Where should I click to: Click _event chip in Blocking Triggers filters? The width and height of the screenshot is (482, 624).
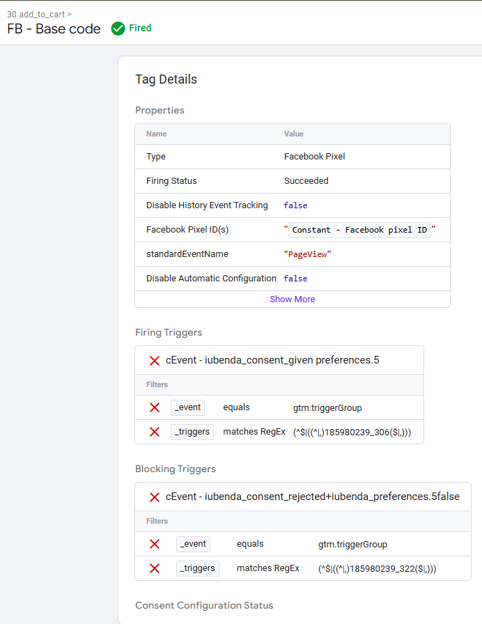tap(193, 544)
